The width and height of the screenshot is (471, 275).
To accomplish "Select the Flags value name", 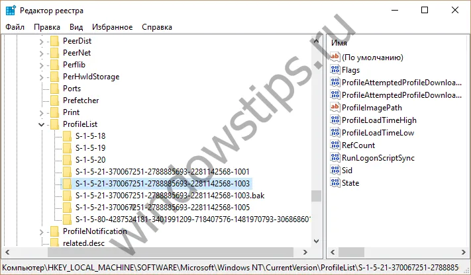I will [350, 70].
